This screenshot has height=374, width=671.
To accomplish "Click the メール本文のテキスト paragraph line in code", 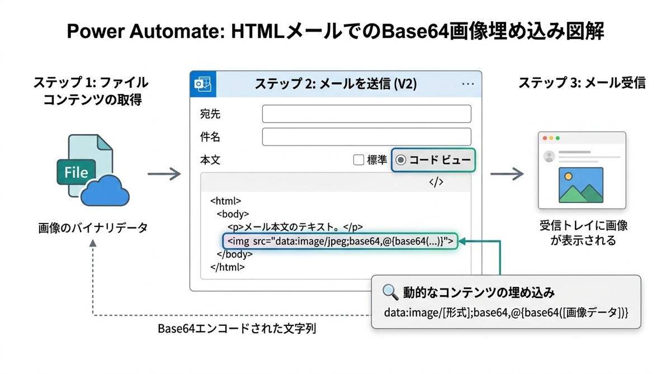I will tap(295, 227).
